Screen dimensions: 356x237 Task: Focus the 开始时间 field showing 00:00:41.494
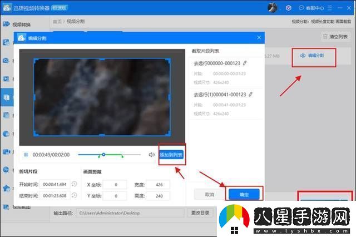55,184
